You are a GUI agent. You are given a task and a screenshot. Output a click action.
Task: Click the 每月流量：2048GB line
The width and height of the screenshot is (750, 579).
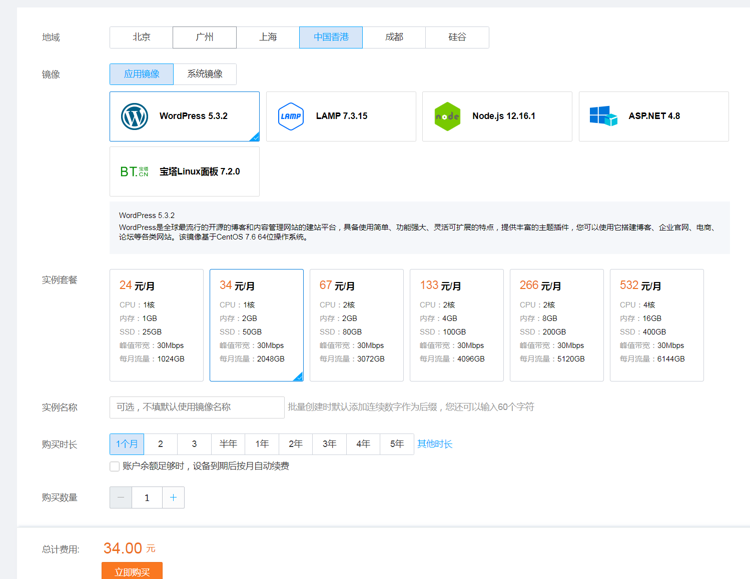coord(252,359)
